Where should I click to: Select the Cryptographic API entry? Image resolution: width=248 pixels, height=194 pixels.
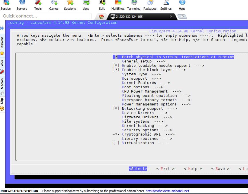click(x=144, y=134)
